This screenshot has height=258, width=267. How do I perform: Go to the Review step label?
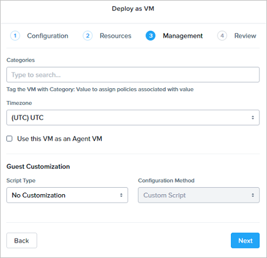pos(245,36)
